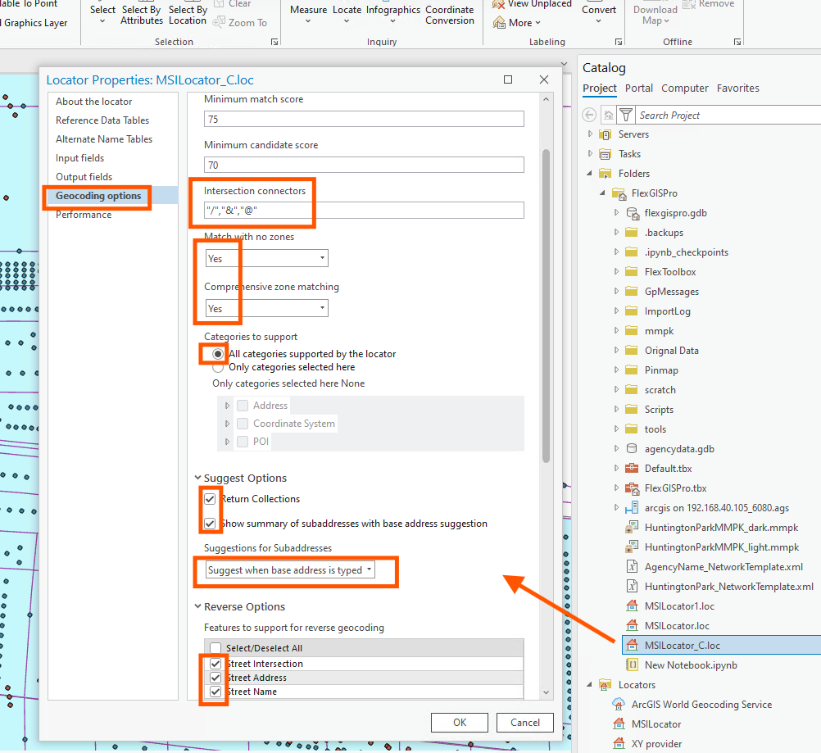Image resolution: width=821 pixels, height=753 pixels.
Task: Click the HuntingtonPark_NetworkTemplate.xml file icon
Action: 632,586
